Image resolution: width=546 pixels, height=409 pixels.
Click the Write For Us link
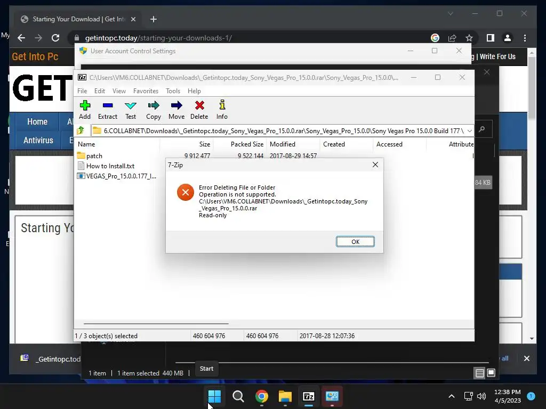click(497, 56)
